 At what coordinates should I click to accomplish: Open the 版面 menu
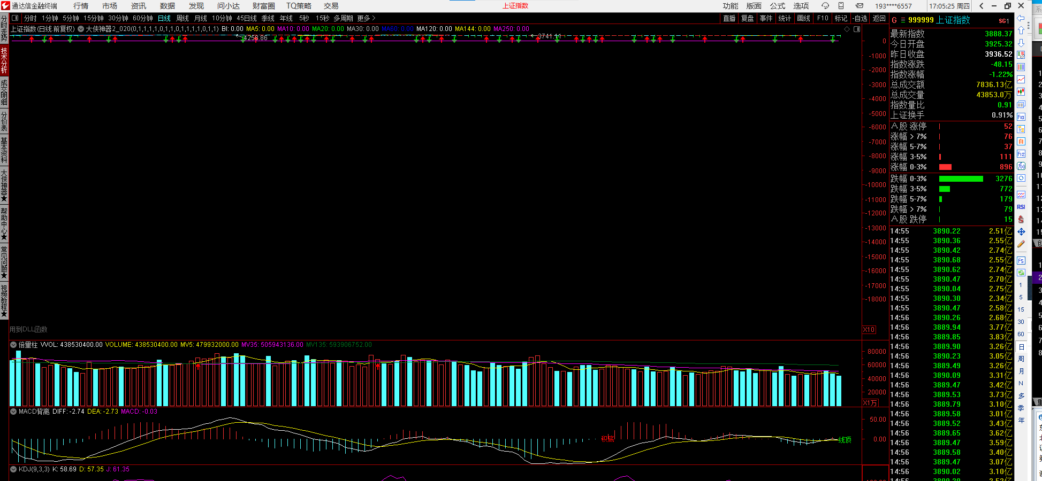pyautogui.click(x=754, y=6)
